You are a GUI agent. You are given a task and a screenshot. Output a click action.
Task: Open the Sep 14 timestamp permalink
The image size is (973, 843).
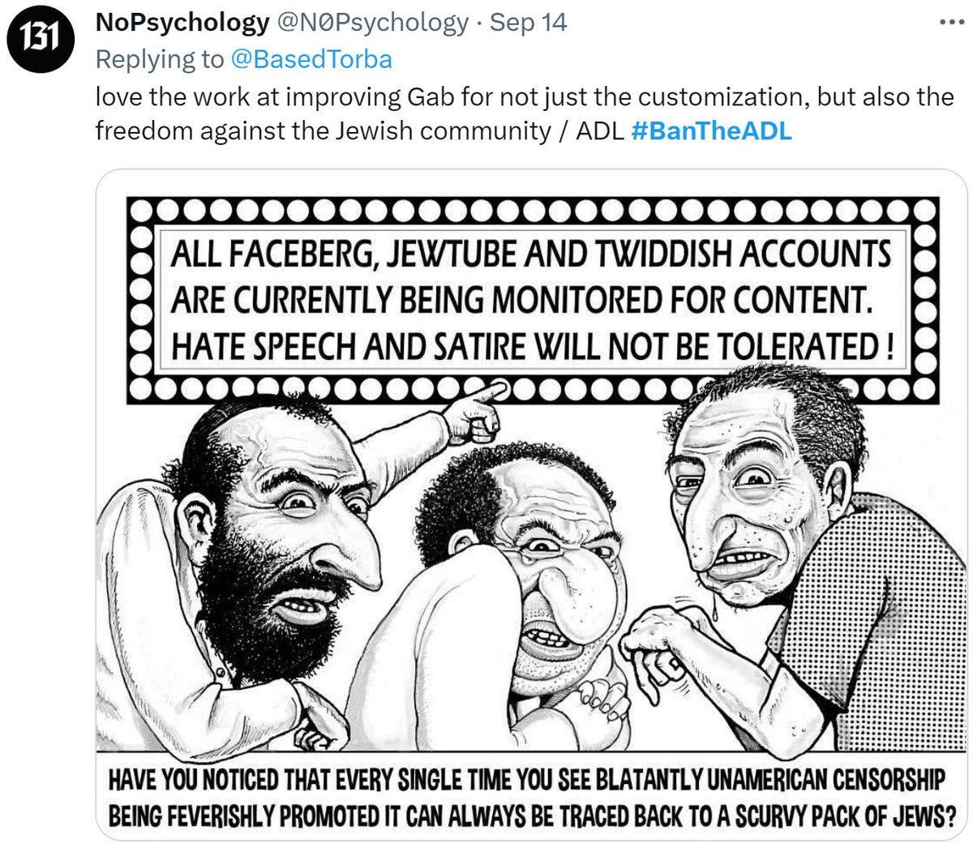(x=528, y=22)
